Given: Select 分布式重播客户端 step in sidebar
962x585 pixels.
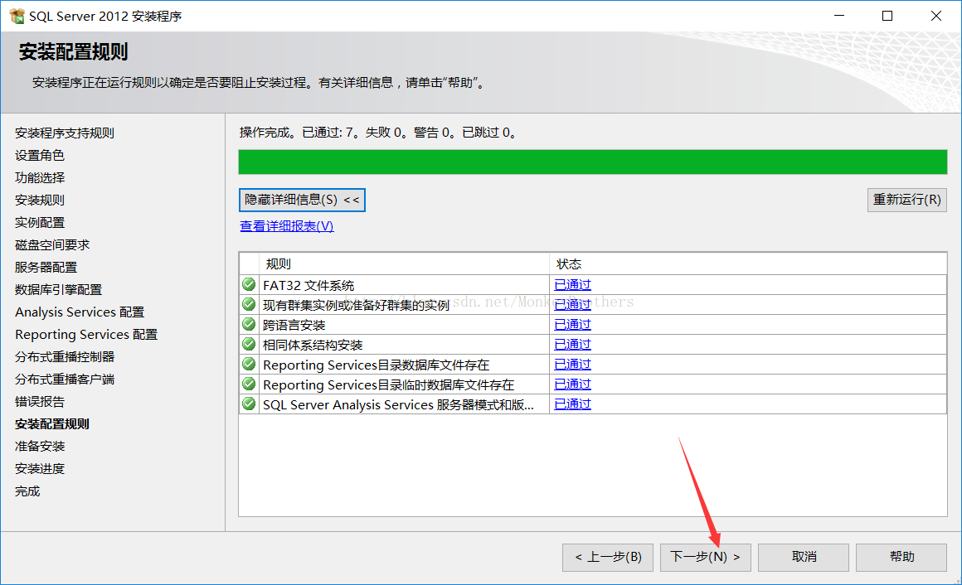Looking at the screenshot, I should (65, 380).
